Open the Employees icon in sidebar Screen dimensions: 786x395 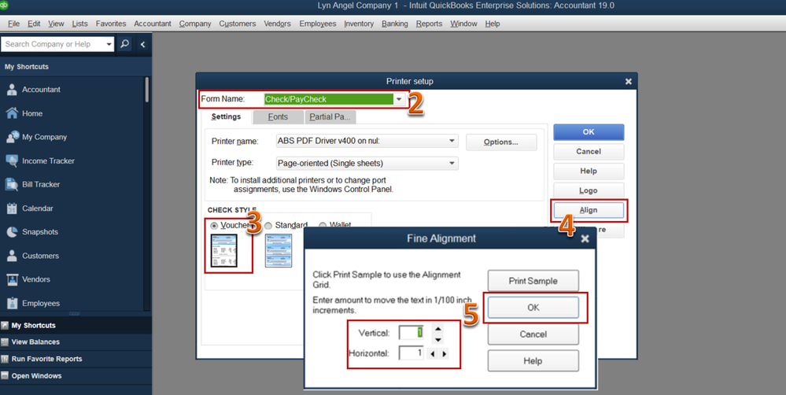tap(12, 303)
